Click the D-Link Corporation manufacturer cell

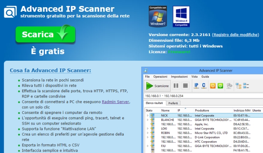[207, 137]
